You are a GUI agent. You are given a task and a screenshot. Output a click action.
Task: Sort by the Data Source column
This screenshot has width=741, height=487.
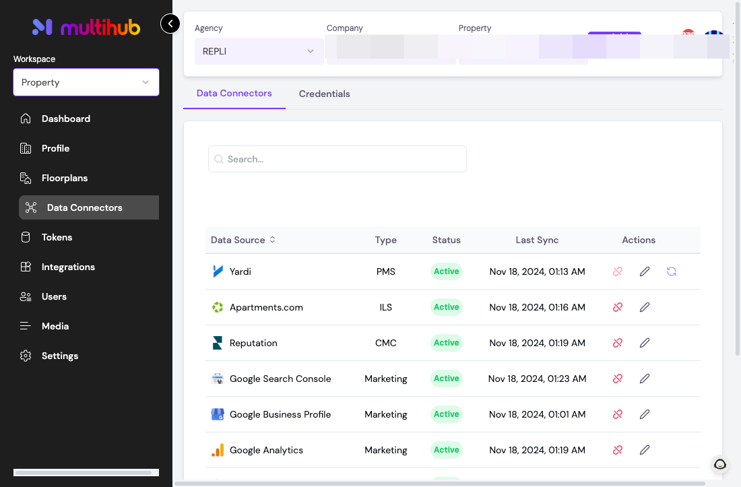point(243,240)
